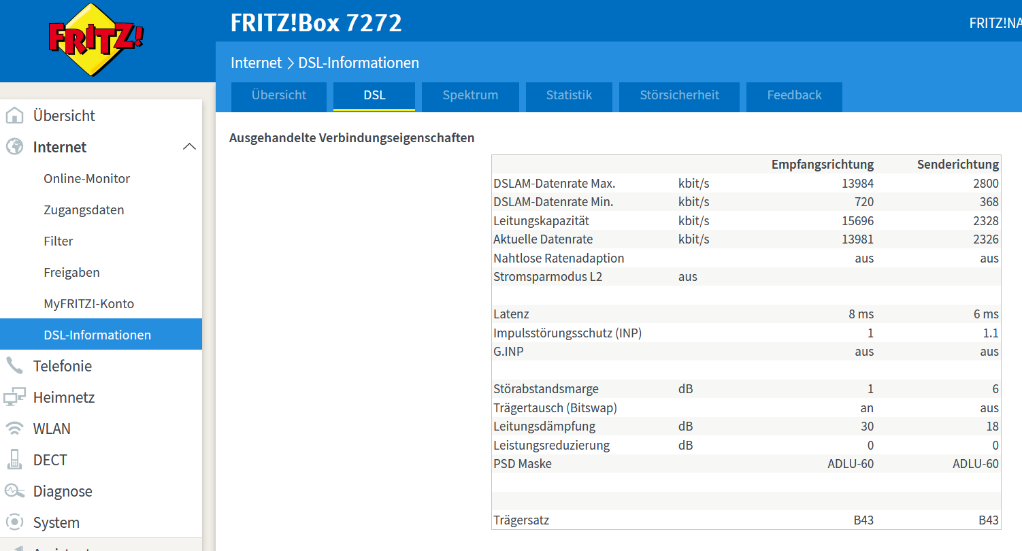Switch to the Übersicht tab
1022x551 pixels.
pyautogui.click(x=279, y=96)
